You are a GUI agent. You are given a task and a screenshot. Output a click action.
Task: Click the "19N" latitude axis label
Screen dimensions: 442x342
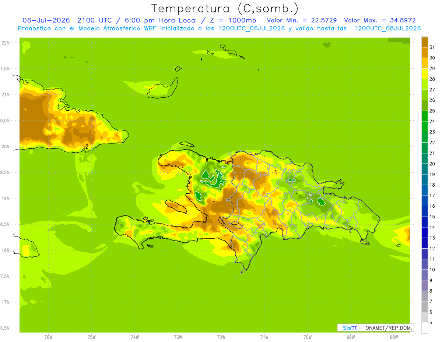point(6,198)
